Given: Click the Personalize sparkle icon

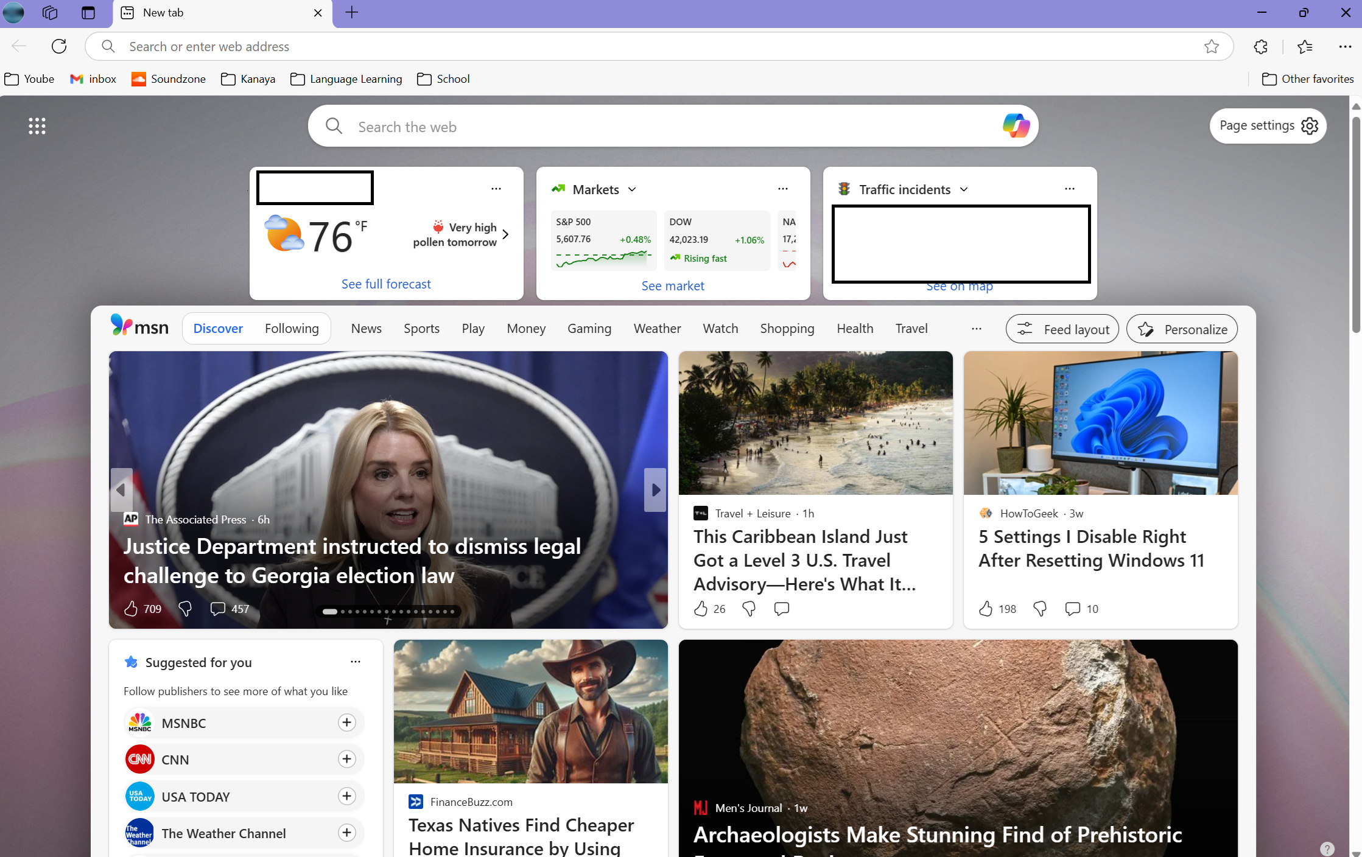Looking at the screenshot, I should (x=1146, y=329).
